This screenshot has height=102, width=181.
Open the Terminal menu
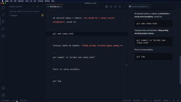(40, 1)
